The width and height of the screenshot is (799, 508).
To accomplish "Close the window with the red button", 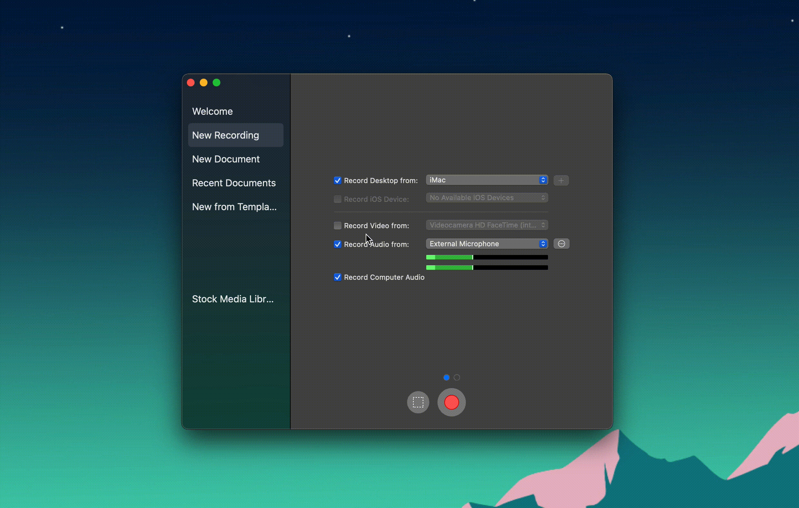I will click(x=191, y=83).
